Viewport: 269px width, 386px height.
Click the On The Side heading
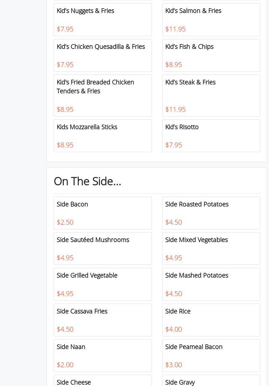[x=87, y=181]
